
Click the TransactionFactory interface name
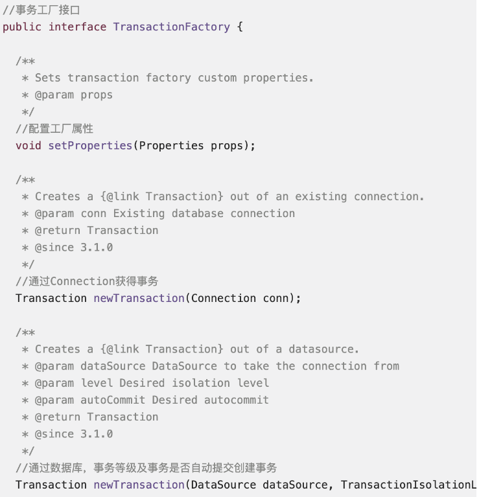[171, 27]
